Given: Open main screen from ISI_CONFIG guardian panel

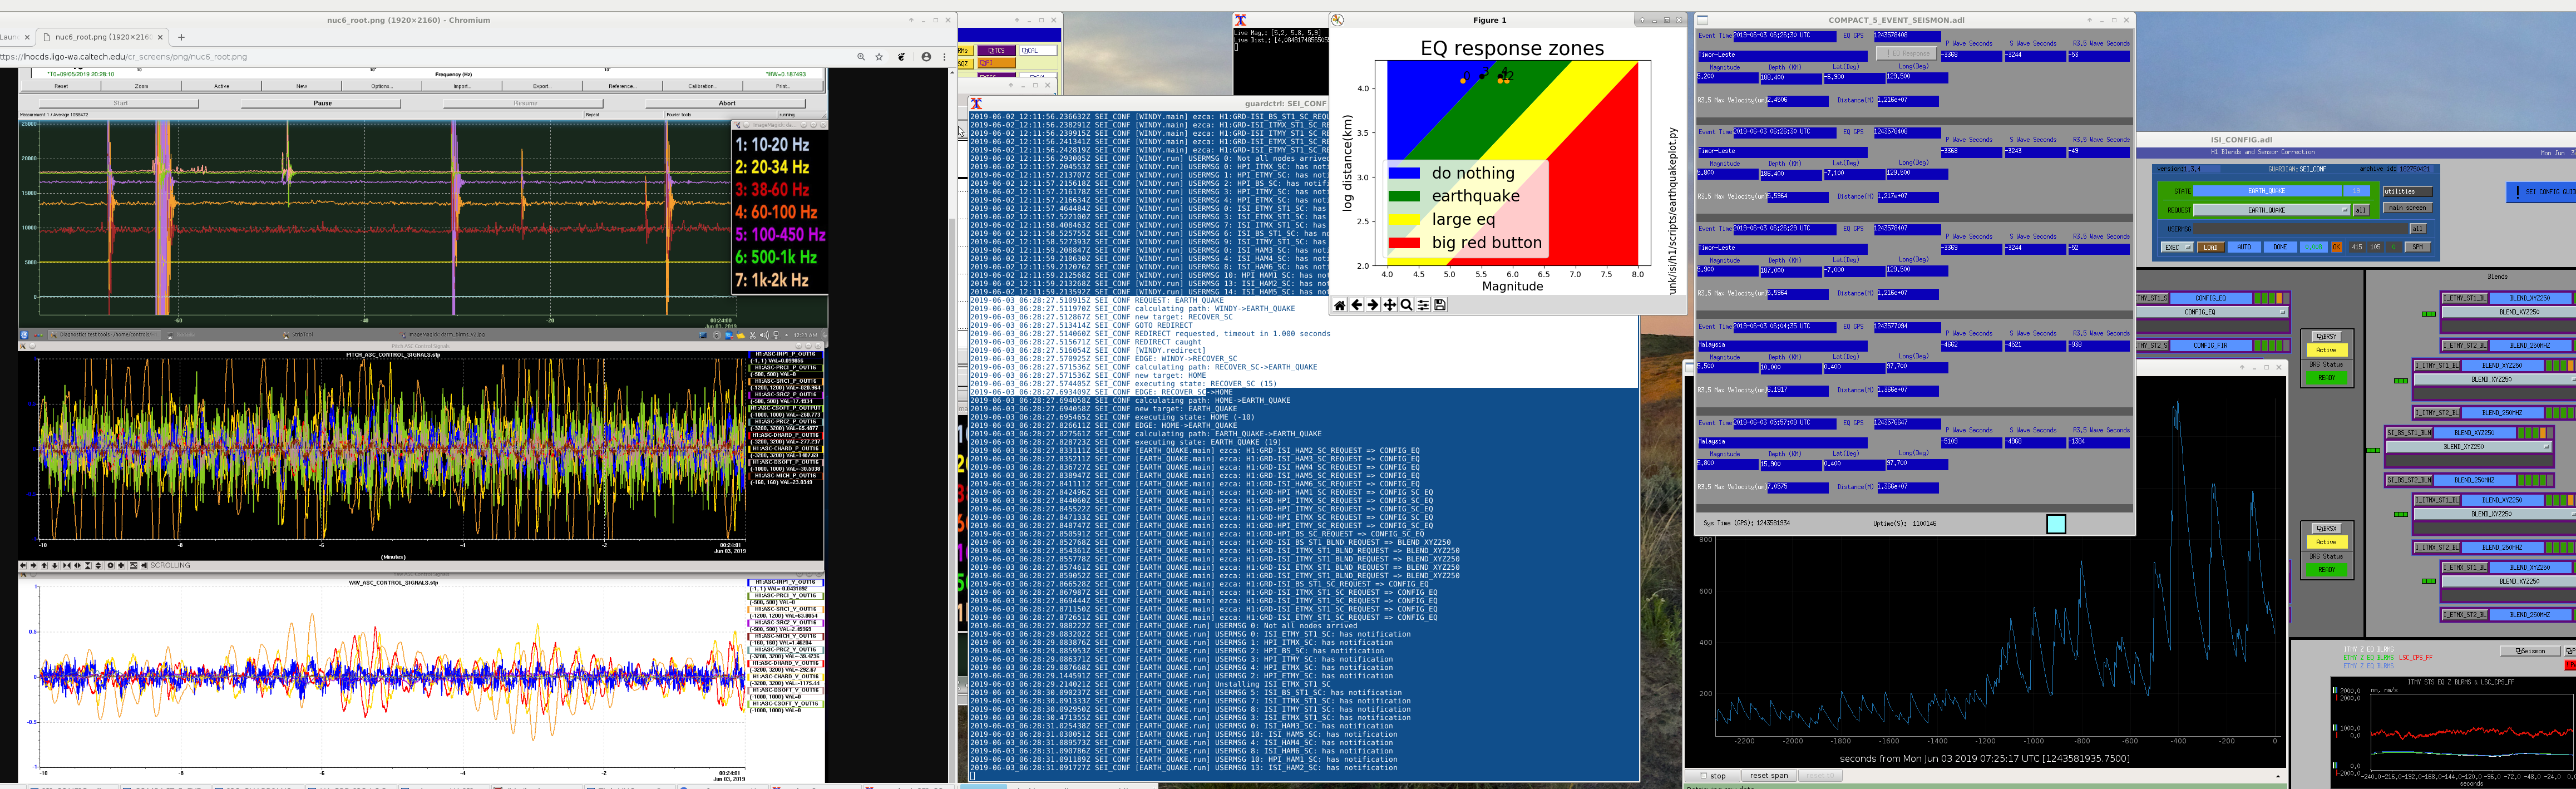Looking at the screenshot, I should tap(2407, 208).
